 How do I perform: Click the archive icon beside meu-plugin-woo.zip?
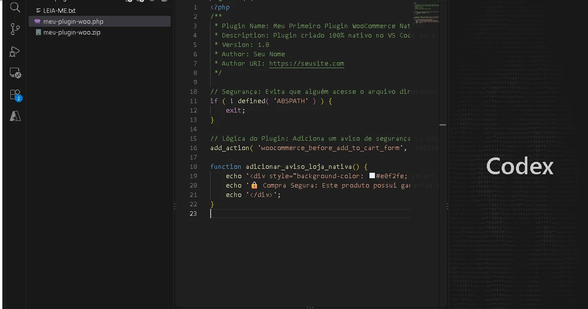pyautogui.click(x=38, y=32)
